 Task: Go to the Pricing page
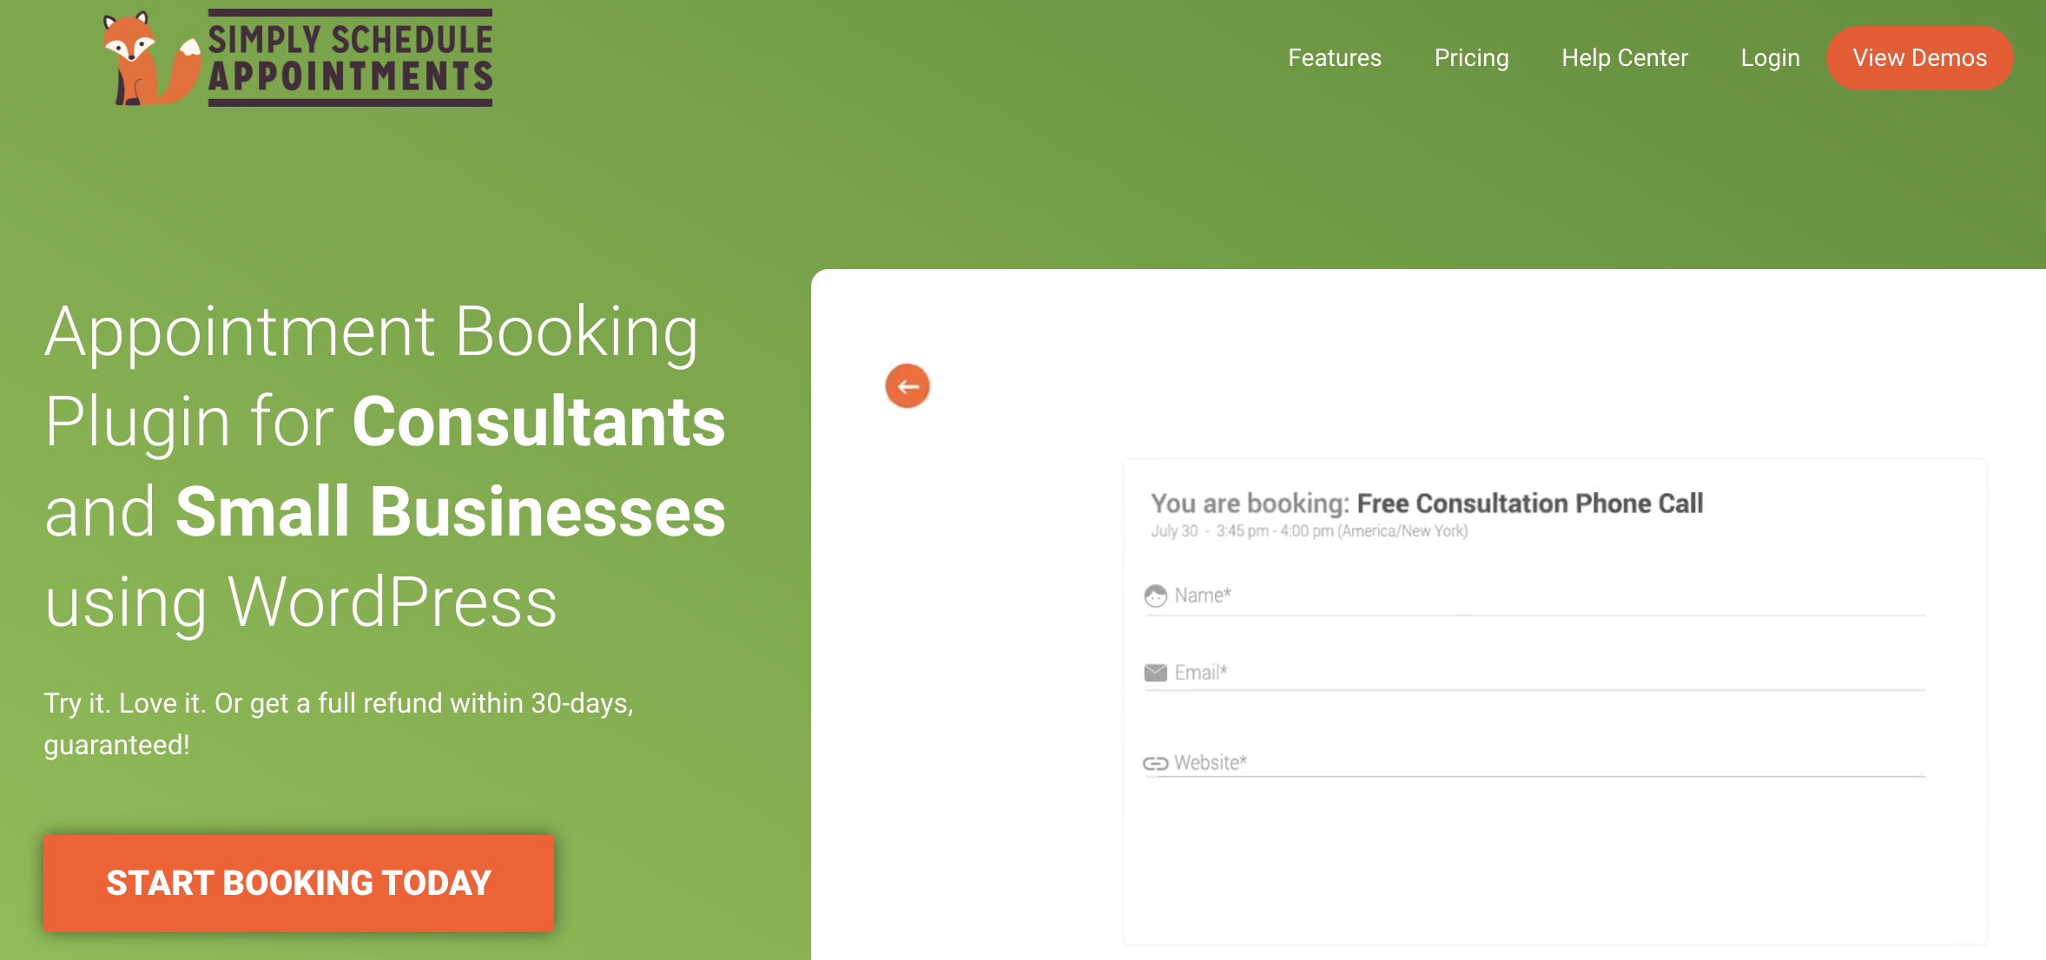tap(1471, 58)
